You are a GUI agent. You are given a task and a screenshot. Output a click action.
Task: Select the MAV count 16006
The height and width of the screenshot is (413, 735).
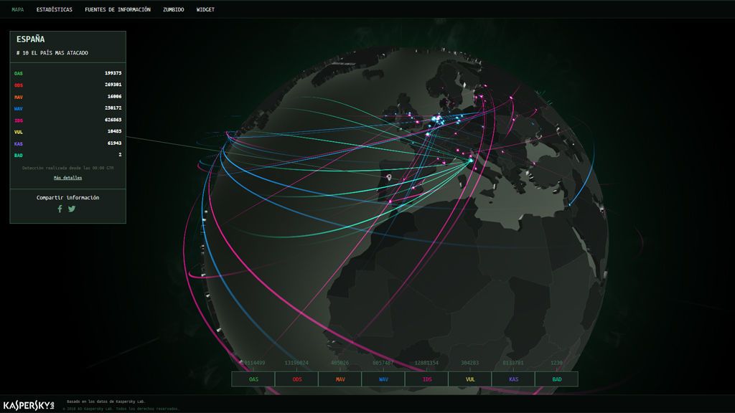[x=114, y=97]
